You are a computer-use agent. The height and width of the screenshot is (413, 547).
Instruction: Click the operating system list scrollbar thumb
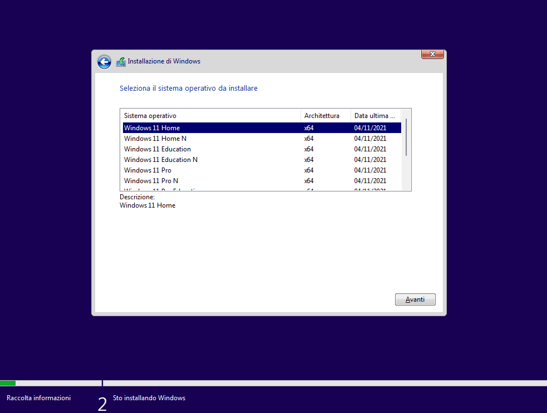point(407,136)
